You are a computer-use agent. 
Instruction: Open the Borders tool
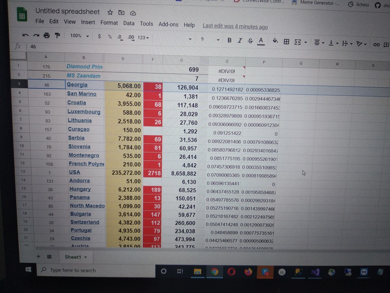coord(286,42)
